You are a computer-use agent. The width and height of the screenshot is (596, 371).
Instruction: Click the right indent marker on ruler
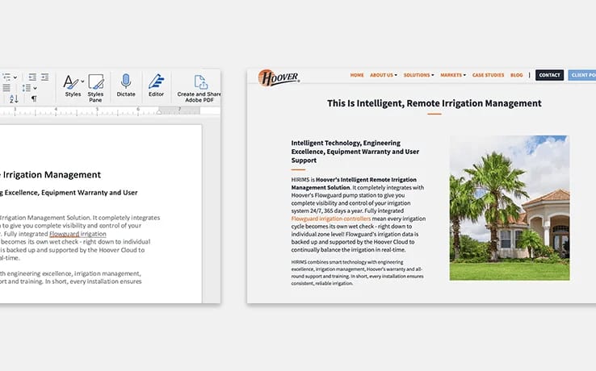pyautogui.click(x=159, y=111)
